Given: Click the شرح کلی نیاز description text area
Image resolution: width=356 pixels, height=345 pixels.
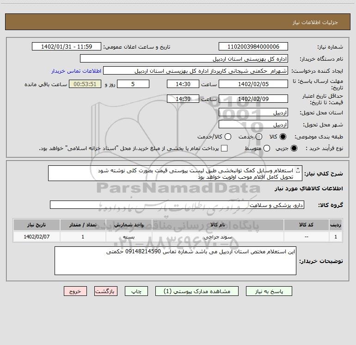Looking at the screenshot, I should tap(175, 173).
